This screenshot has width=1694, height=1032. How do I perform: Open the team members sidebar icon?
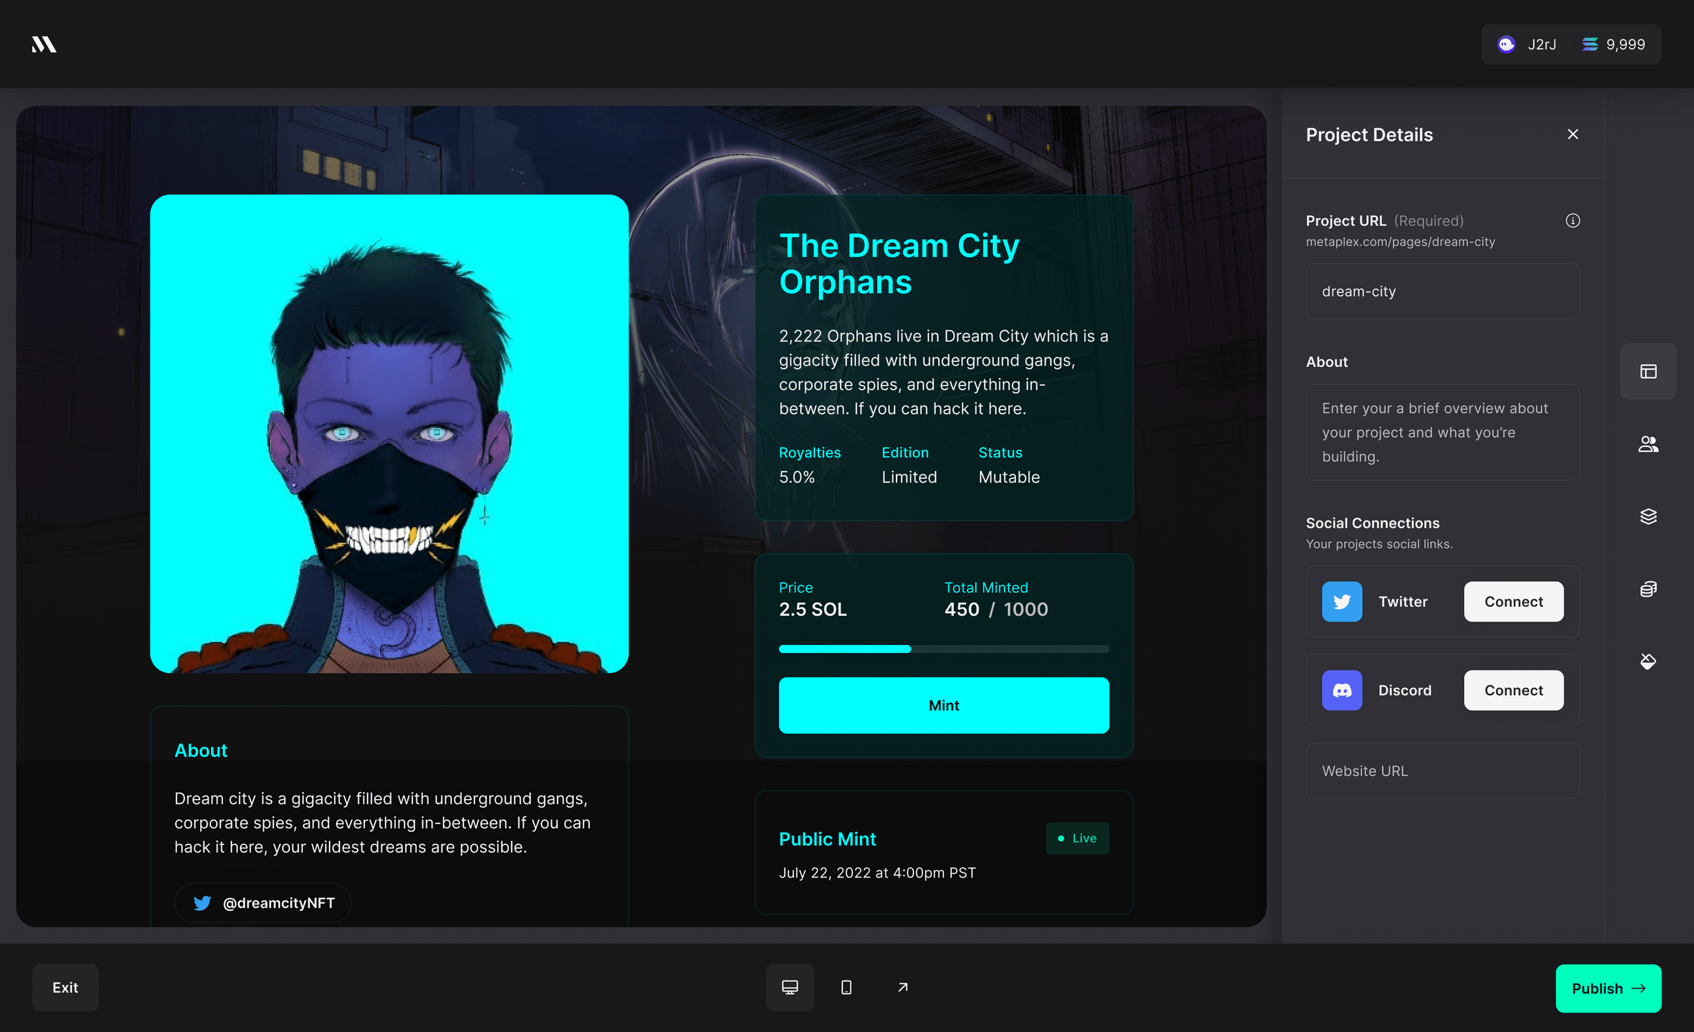(x=1648, y=444)
